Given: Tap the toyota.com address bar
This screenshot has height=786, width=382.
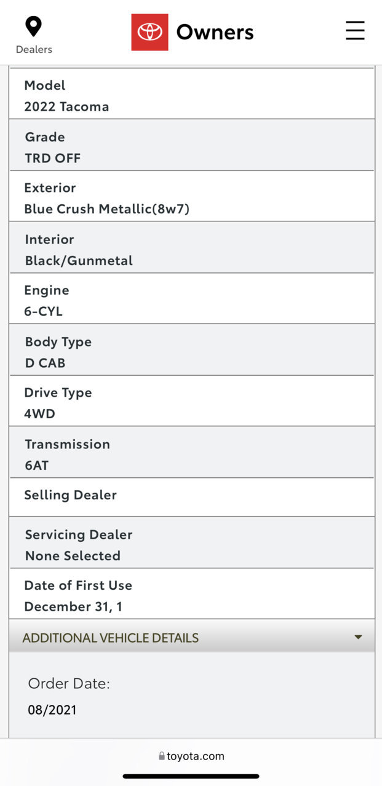Looking at the screenshot, I should pos(191,756).
